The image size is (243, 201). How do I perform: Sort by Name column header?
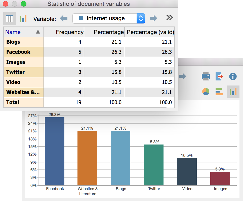click(24, 32)
